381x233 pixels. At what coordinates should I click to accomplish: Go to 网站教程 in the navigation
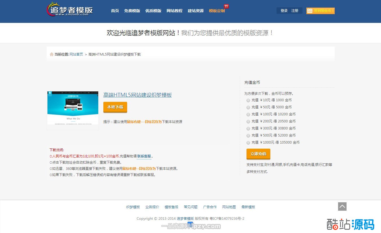coord(174,11)
